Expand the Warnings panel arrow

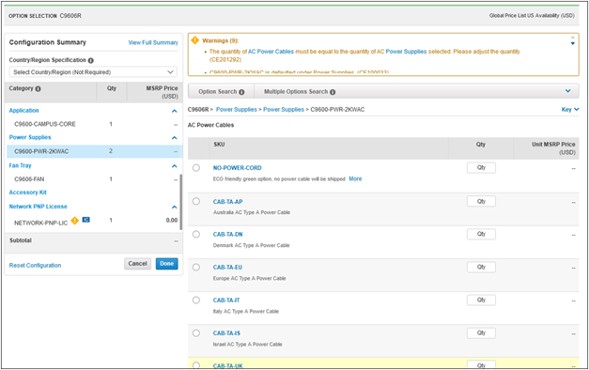pyautogui.click(x=572, y=43)
